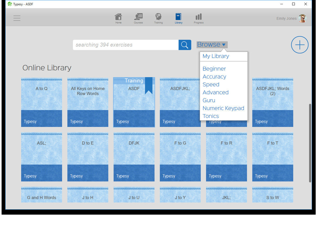Open the ASDFJKL; exercise card

180,102
